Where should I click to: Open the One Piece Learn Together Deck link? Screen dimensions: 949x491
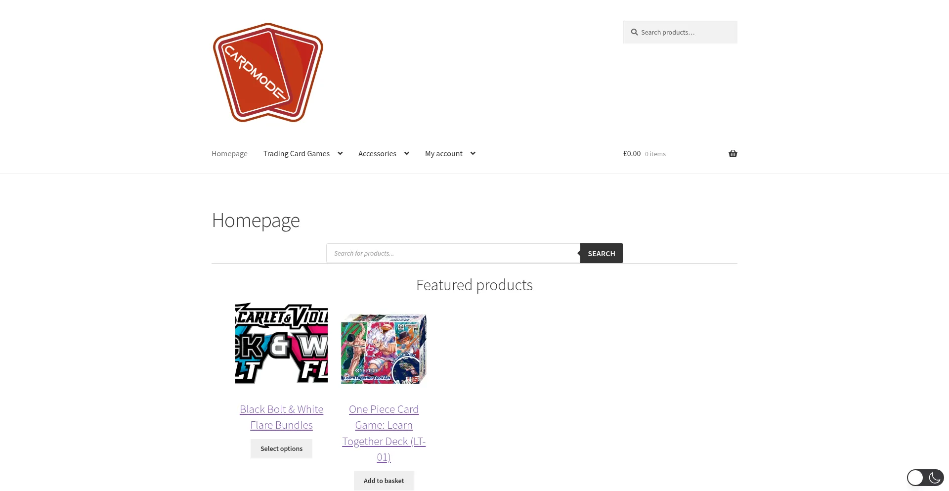(384, 433)
